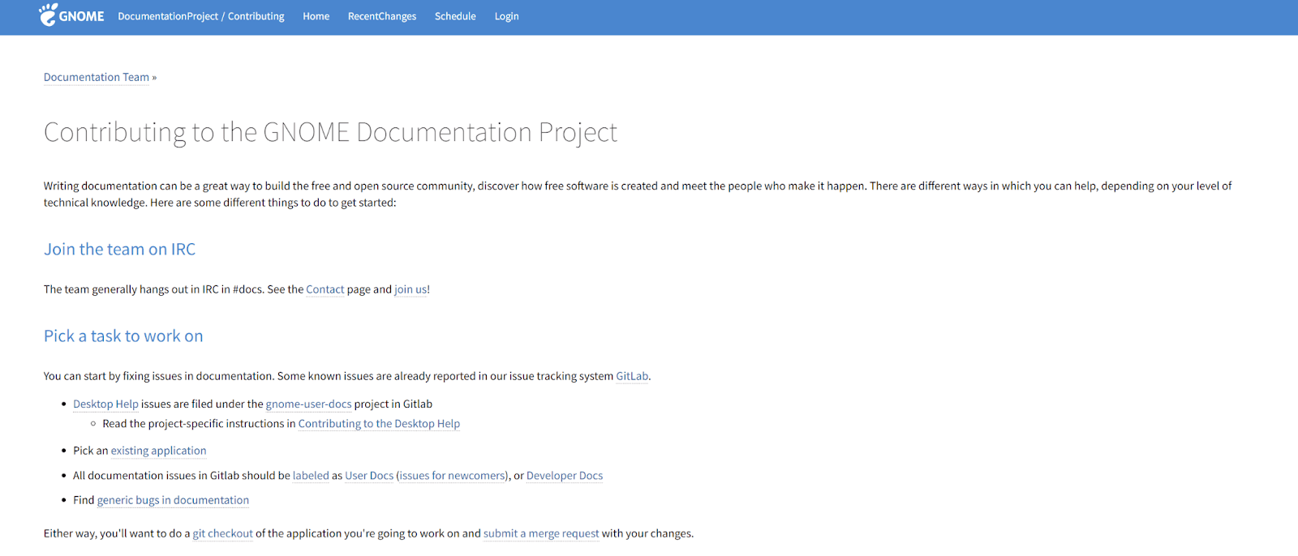The height and width of the screenshot is (556, 1298).
Task: Open RecentChanges in the top navigation
Action: (x=381, y=16)
